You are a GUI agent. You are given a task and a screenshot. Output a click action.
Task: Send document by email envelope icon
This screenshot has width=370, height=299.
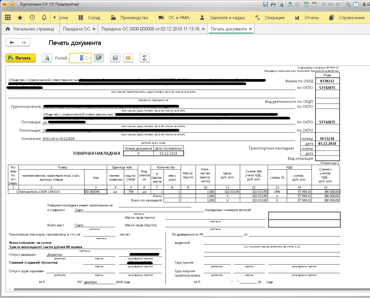tap(128, 58)
